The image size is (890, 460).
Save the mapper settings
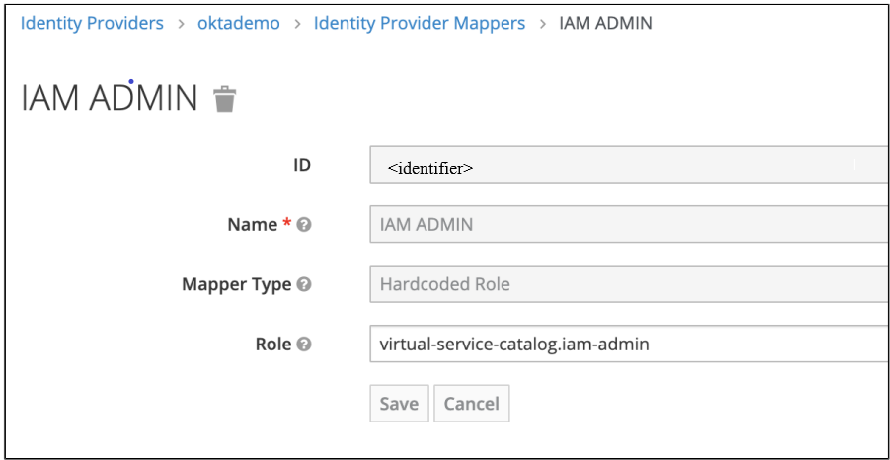(x=399, y=404)
